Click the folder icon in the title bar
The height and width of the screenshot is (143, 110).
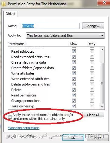(x=4, y=4)
